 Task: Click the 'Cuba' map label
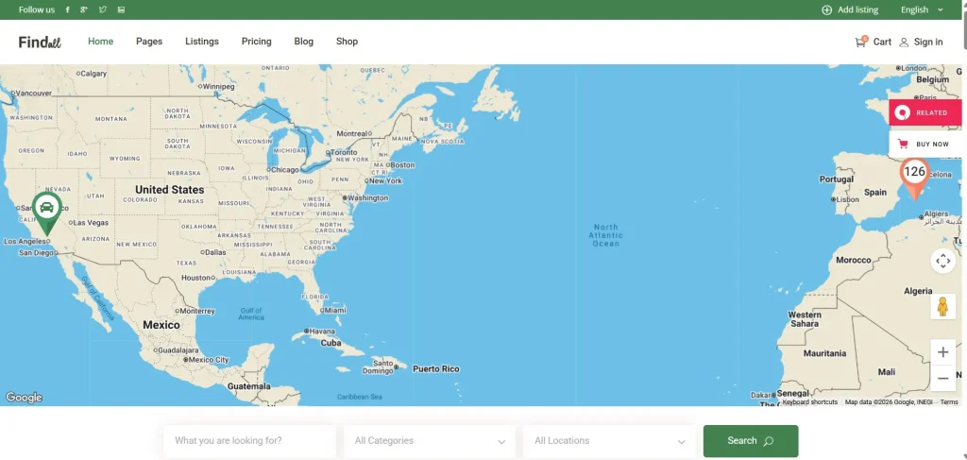click(331, 343)
